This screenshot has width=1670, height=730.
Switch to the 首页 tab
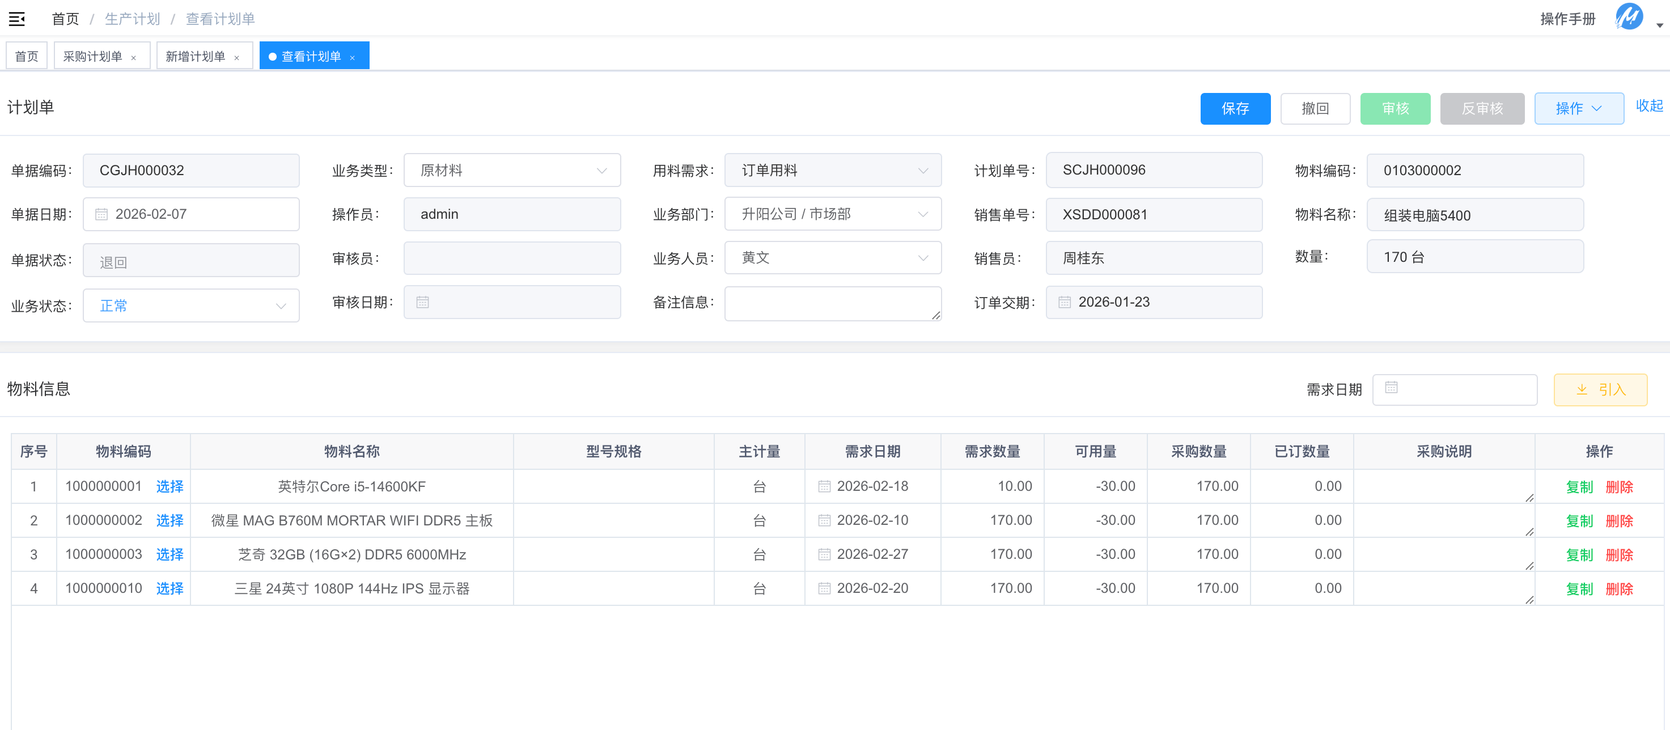(x=27, y=57)
